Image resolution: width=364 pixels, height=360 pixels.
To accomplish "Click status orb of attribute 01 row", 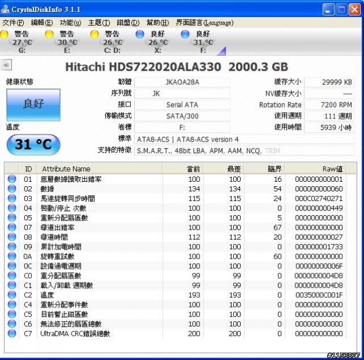I will [12, 179].
